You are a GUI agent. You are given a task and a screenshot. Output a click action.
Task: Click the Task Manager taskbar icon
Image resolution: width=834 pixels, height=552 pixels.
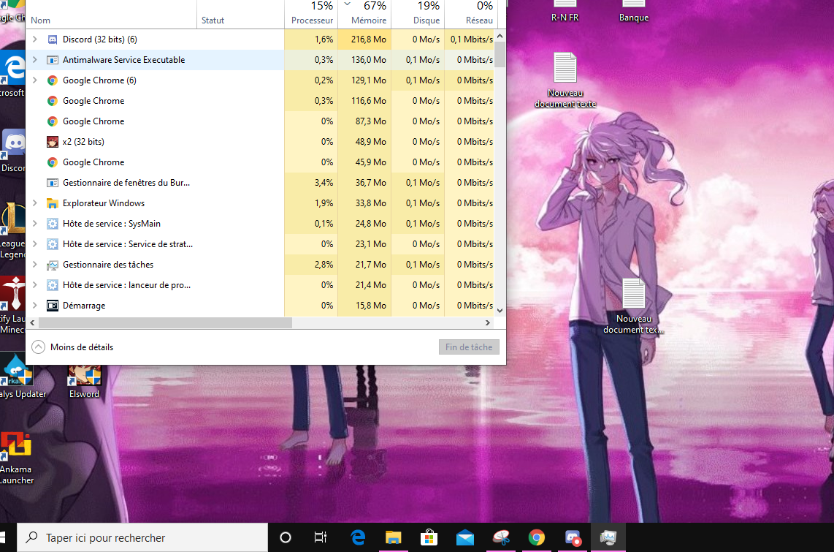tap(608, 537)
